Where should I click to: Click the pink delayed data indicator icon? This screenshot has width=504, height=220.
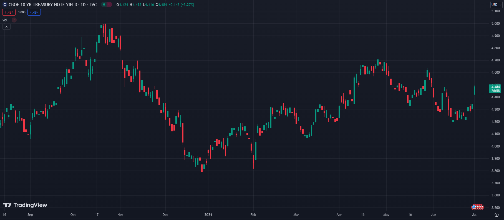tap(109, 5)
